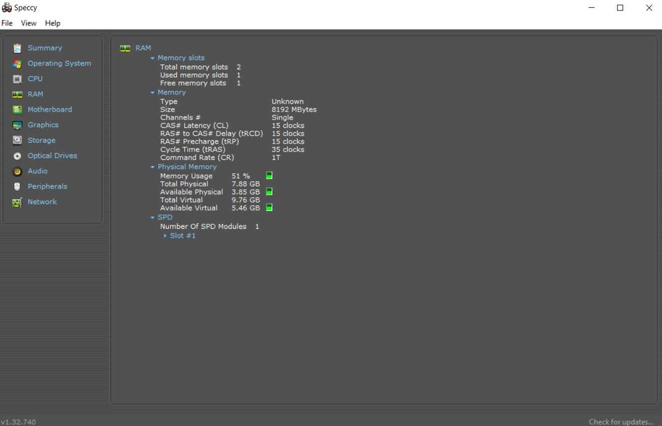Click the Operating System Windows flag icon

tap(17, 64)
